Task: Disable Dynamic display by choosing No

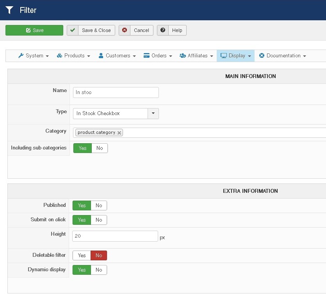Action: point(99,270)
